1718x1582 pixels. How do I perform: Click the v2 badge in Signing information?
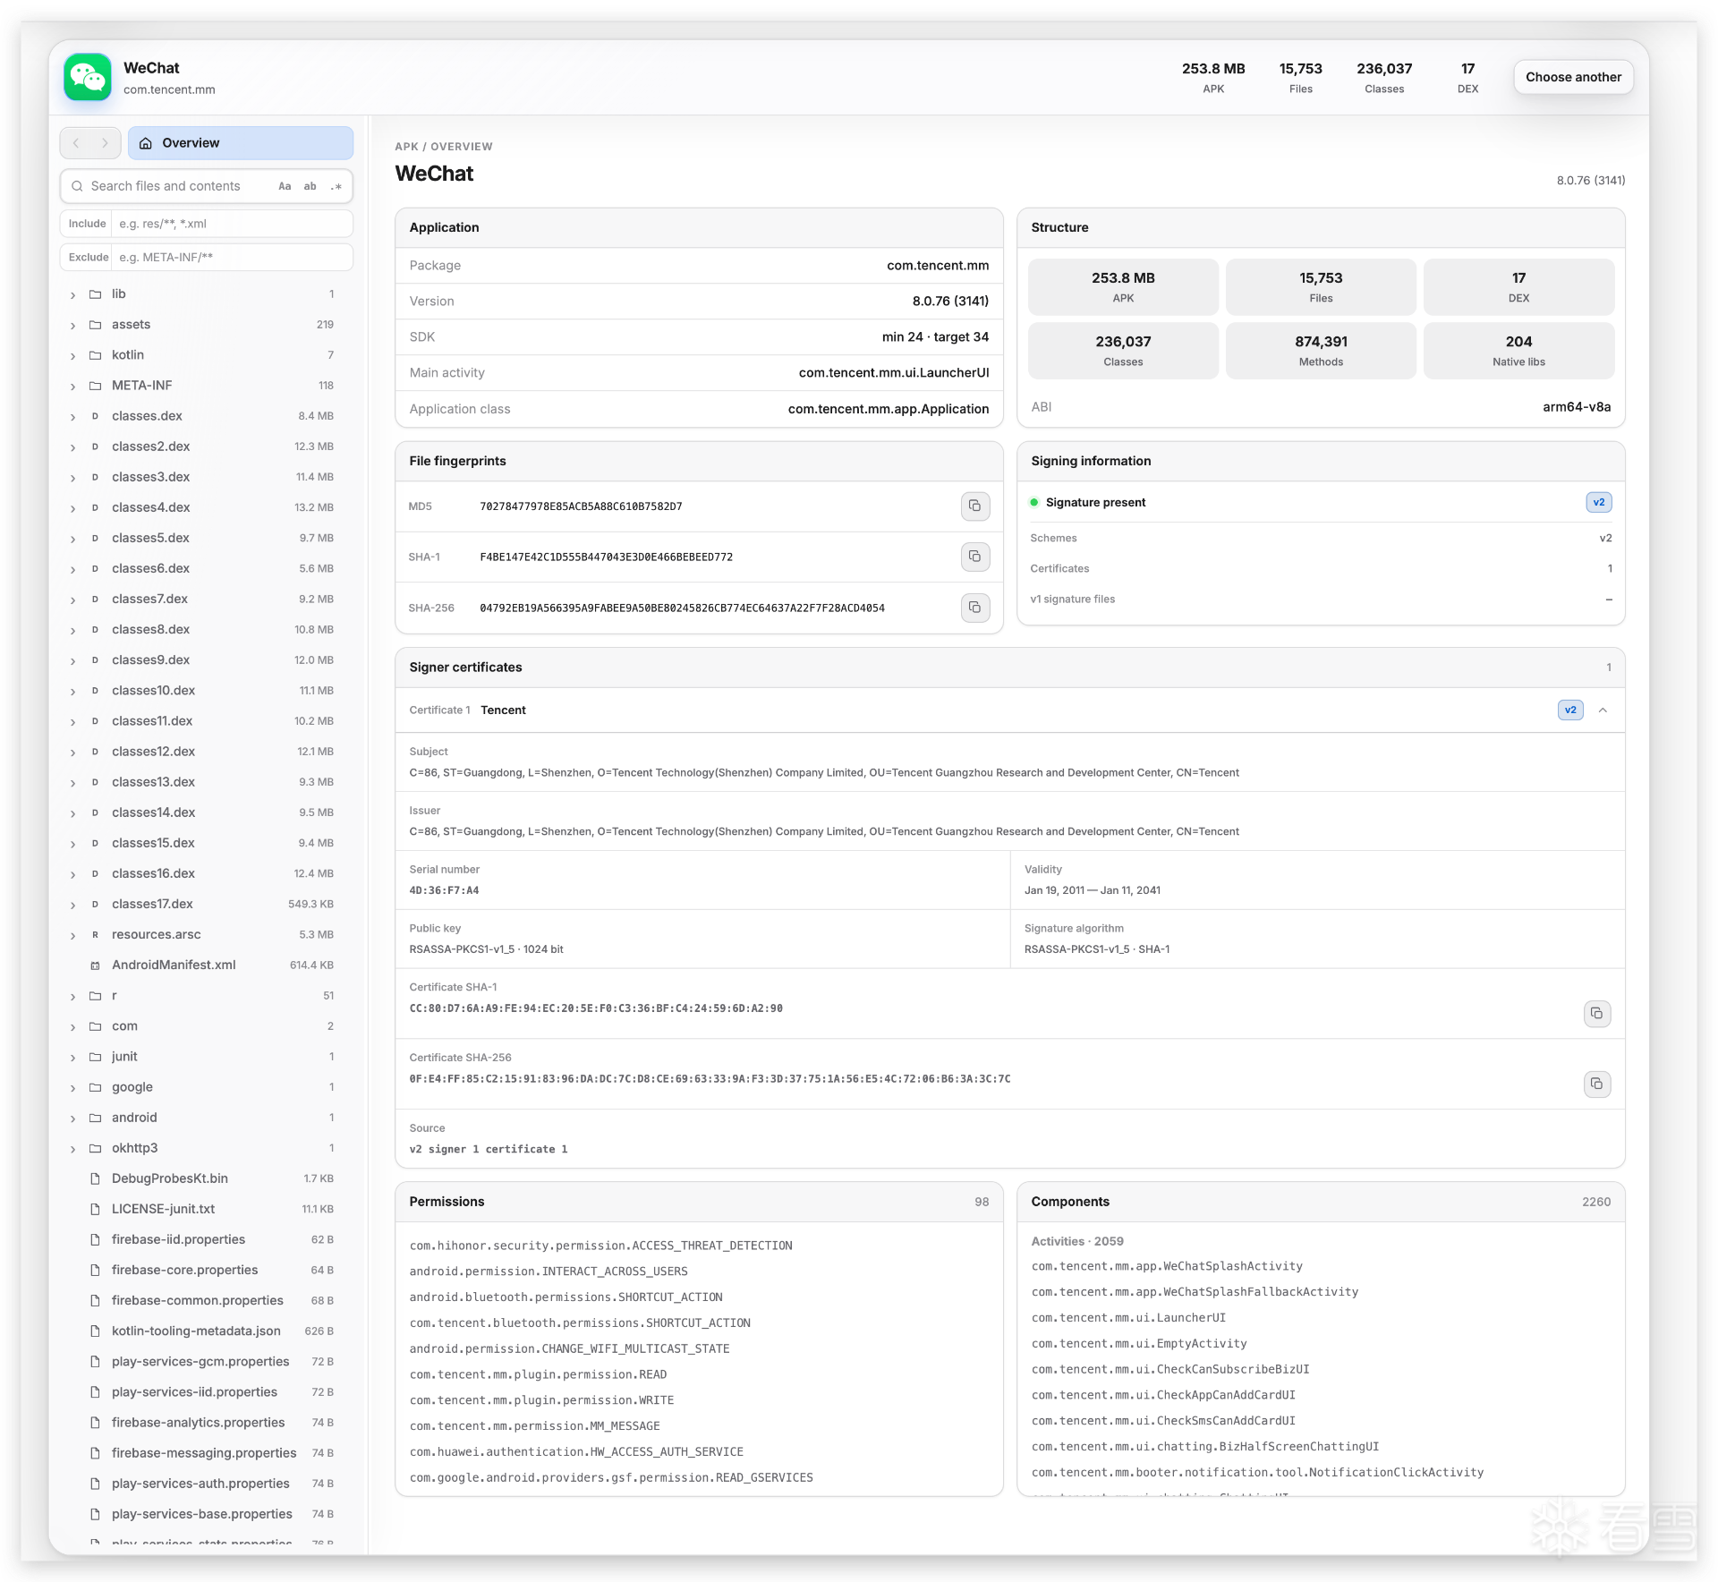point(1598,503)
